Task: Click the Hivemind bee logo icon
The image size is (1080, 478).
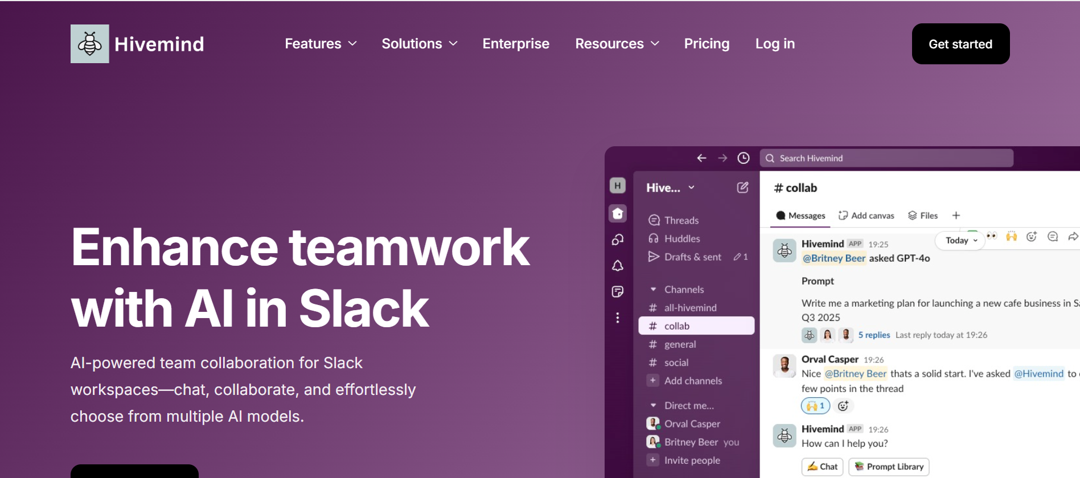Action: 90,44
